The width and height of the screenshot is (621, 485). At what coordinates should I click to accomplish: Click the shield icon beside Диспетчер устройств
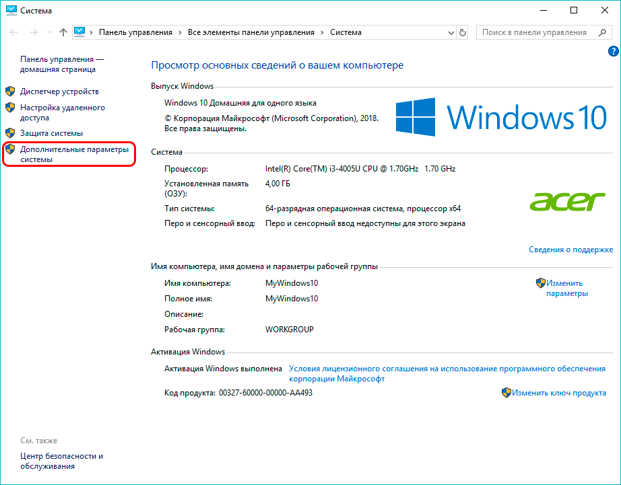(x=10, y=91)
